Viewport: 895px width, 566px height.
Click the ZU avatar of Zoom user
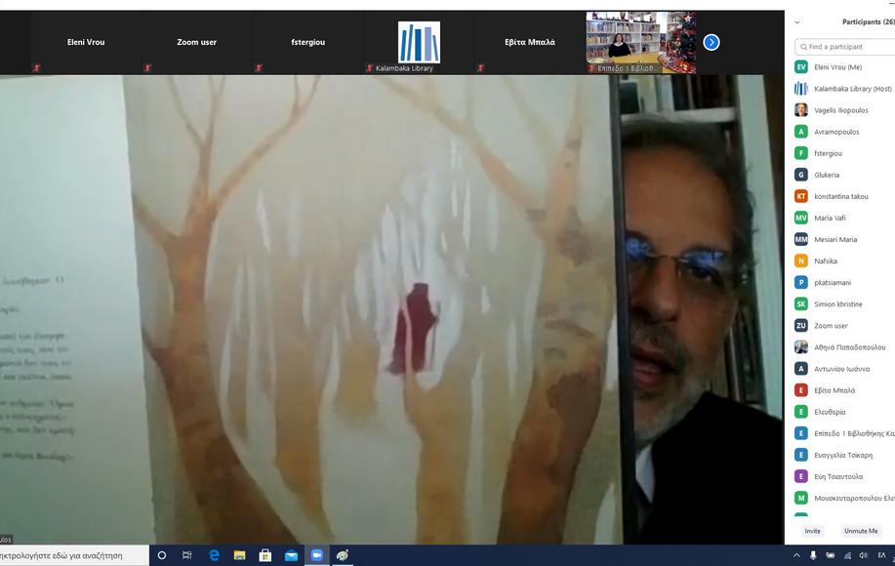(801, 326)
